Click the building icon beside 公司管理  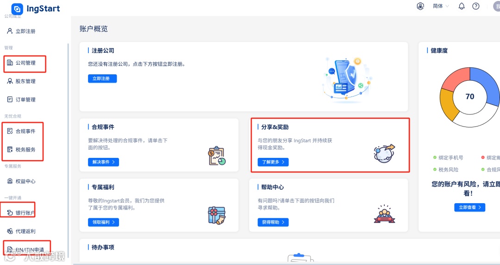tap(10, 63)
